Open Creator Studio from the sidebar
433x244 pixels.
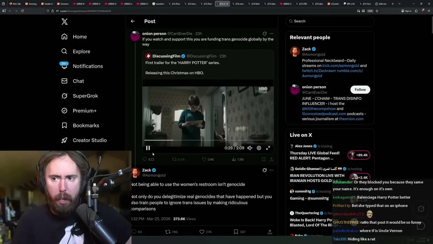pos(84,140)
